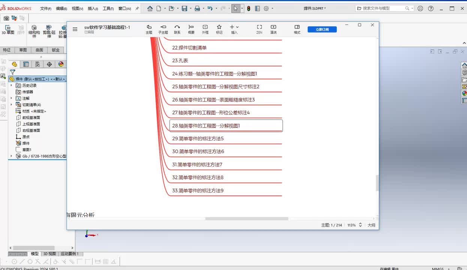Click the 立即订阅 subscribe button

coord(322,29)
